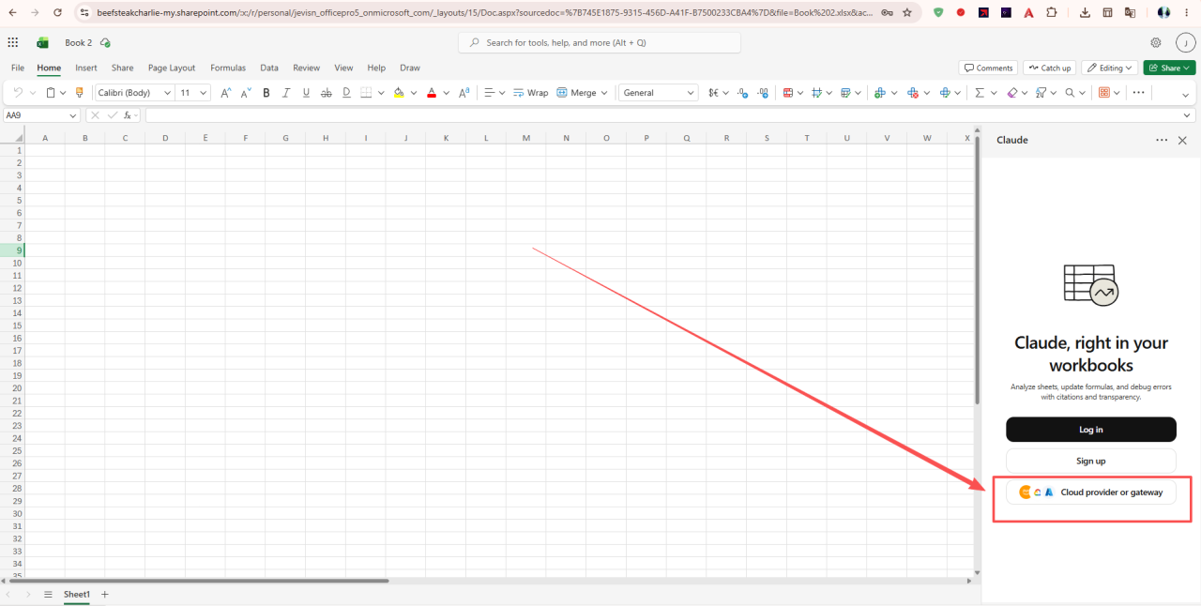1201x606 pixels.
Task: Open the Formulas ribbon tab
Action: [x=228, y=68]
